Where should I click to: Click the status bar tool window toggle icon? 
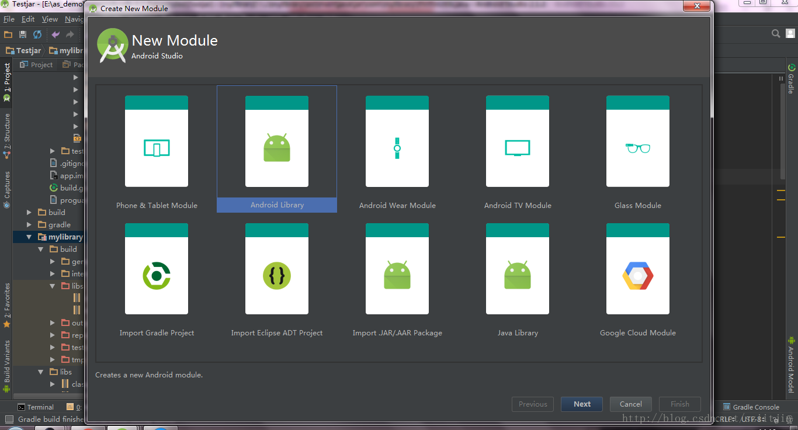9,419
